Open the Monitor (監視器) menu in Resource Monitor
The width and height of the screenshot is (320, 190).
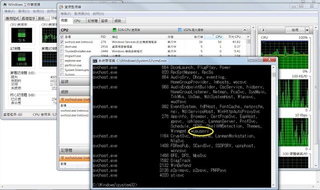click(82, 13)
